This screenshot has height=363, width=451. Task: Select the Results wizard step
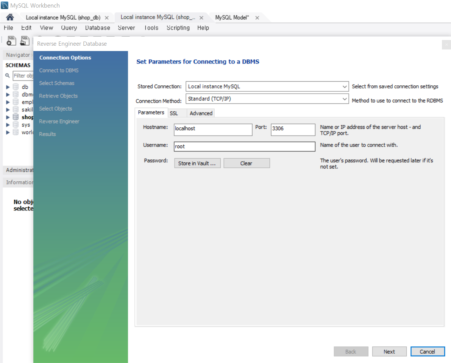47,134
